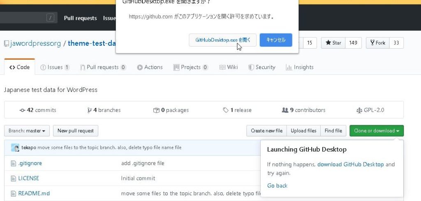The image size is (421, 201).
Task: Click the commits history icon
Action: click(22, 110)
